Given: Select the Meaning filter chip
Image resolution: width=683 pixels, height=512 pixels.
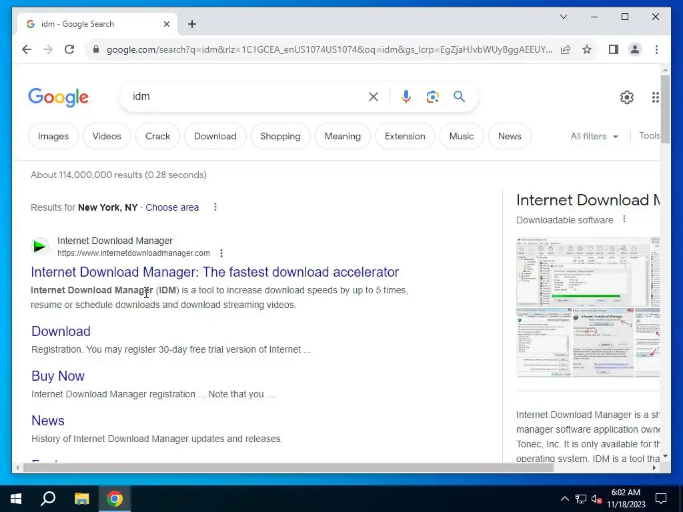Looking at the screenshot, I should [343, 136].
